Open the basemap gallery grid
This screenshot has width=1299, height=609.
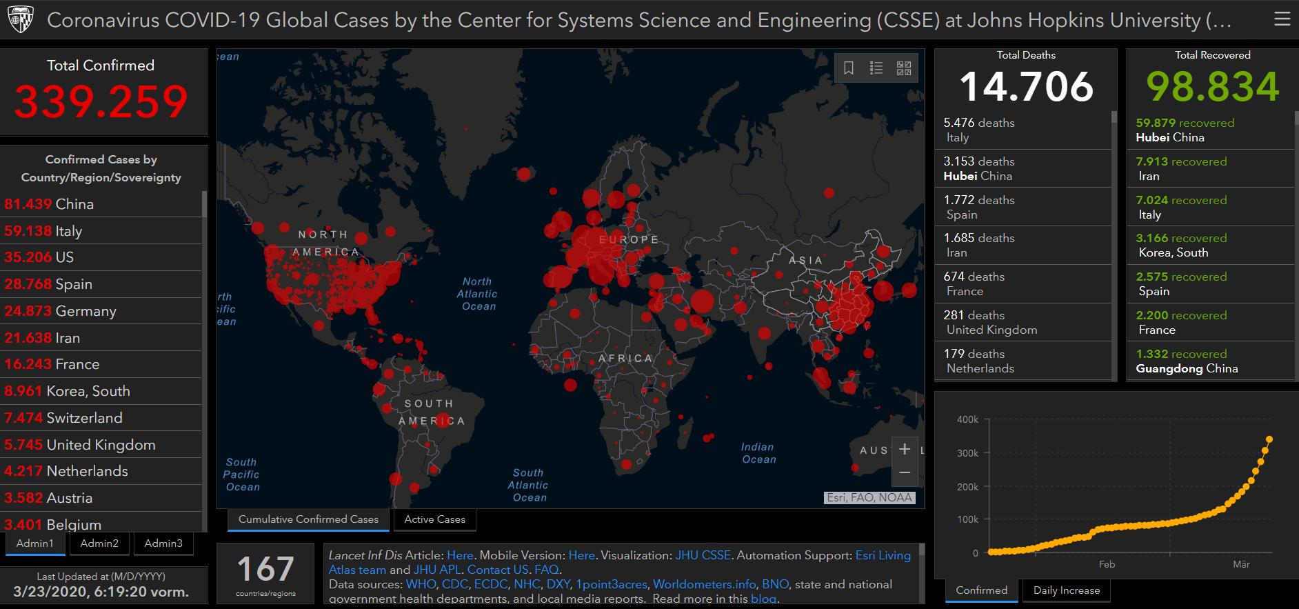click(903, 68)
